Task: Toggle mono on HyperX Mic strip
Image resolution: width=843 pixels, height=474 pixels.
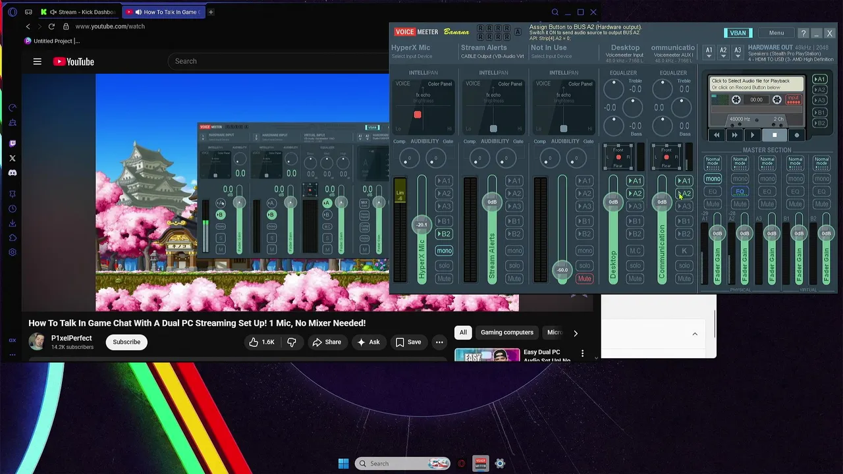Action: tap(444, 251)
